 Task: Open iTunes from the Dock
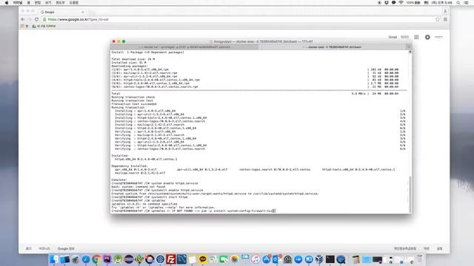256,259
